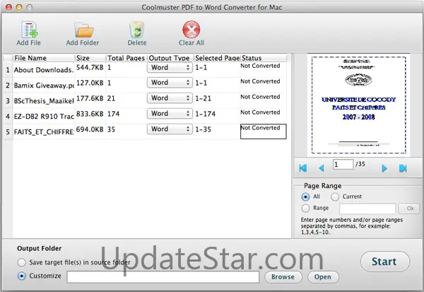The image size is (424, 292).
Task: Click the PDF preview thumbnail
Action: pos(358,105)
